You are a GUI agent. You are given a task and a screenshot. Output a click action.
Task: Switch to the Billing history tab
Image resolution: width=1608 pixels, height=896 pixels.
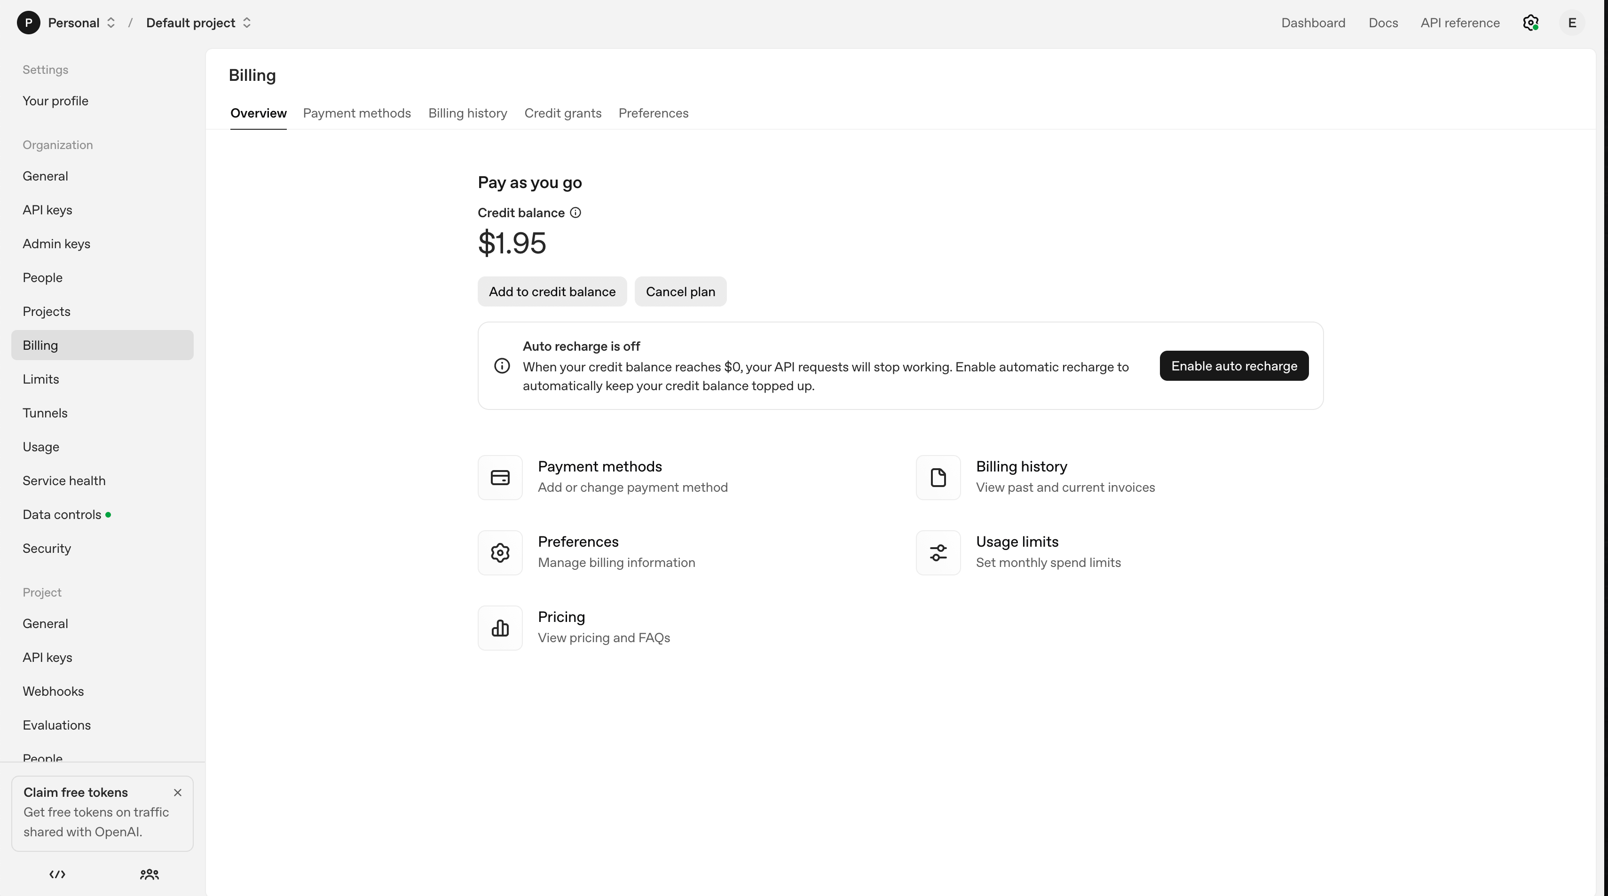[467, 113]
